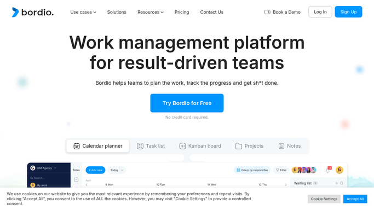Expand the Use cases menu
The height and width of the screenshot is (210, 374).
tap(83, 12)
